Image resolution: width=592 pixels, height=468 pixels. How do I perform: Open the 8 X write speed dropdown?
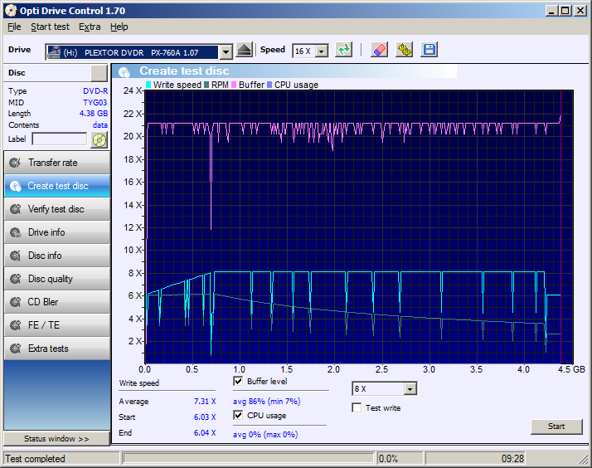coord(410,388)
